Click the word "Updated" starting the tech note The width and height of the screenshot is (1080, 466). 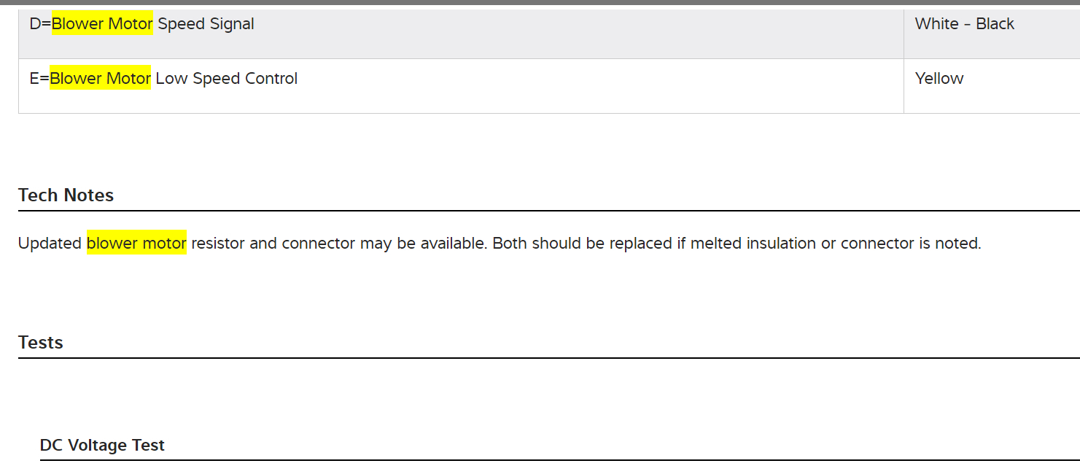coord(50,244)
